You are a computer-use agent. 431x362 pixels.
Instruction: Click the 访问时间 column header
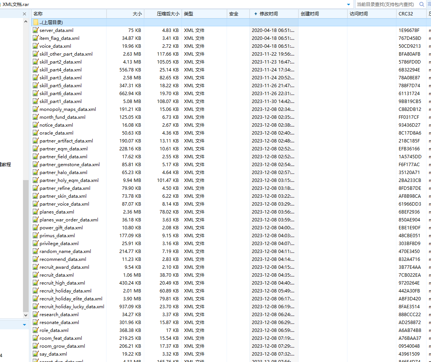point(372,14)
